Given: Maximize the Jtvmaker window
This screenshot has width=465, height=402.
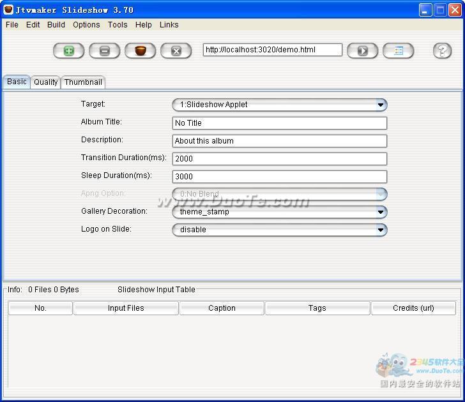Looking at the screenshot, I should click(440, 10).
